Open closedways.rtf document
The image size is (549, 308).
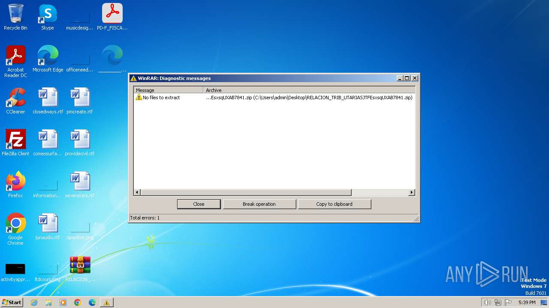coord(48,101)
